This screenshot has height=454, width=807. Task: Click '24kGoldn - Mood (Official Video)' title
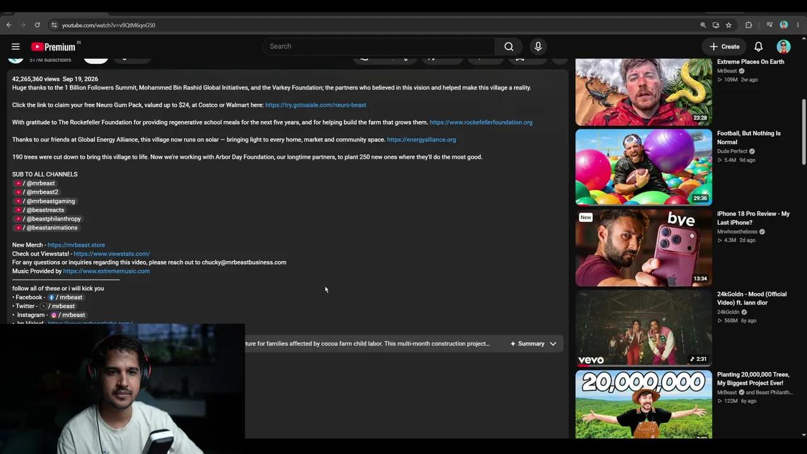pyautogui.click(x=752, y=298)
